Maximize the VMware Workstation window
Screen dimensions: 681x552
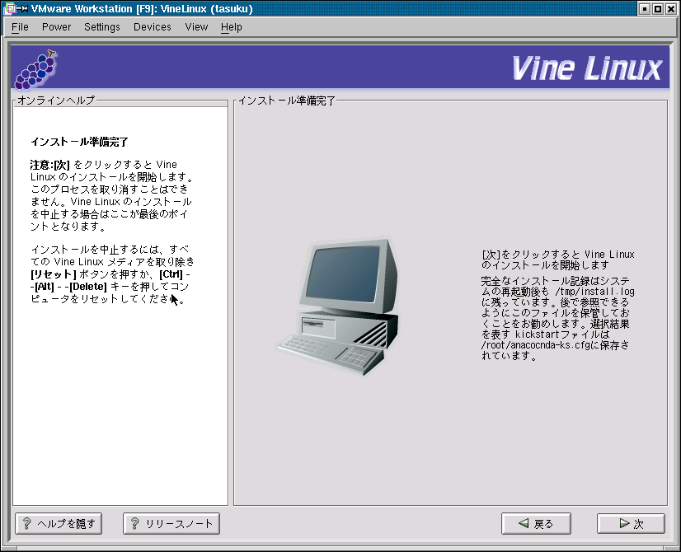coord(657,8)
